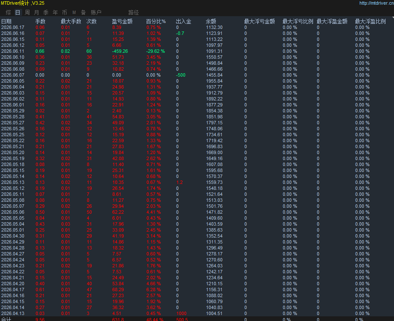The height and width of the screenshot is (321, 394).
Task: Click the 1132.30 balance cell
Action: click(x=214, y=27)
